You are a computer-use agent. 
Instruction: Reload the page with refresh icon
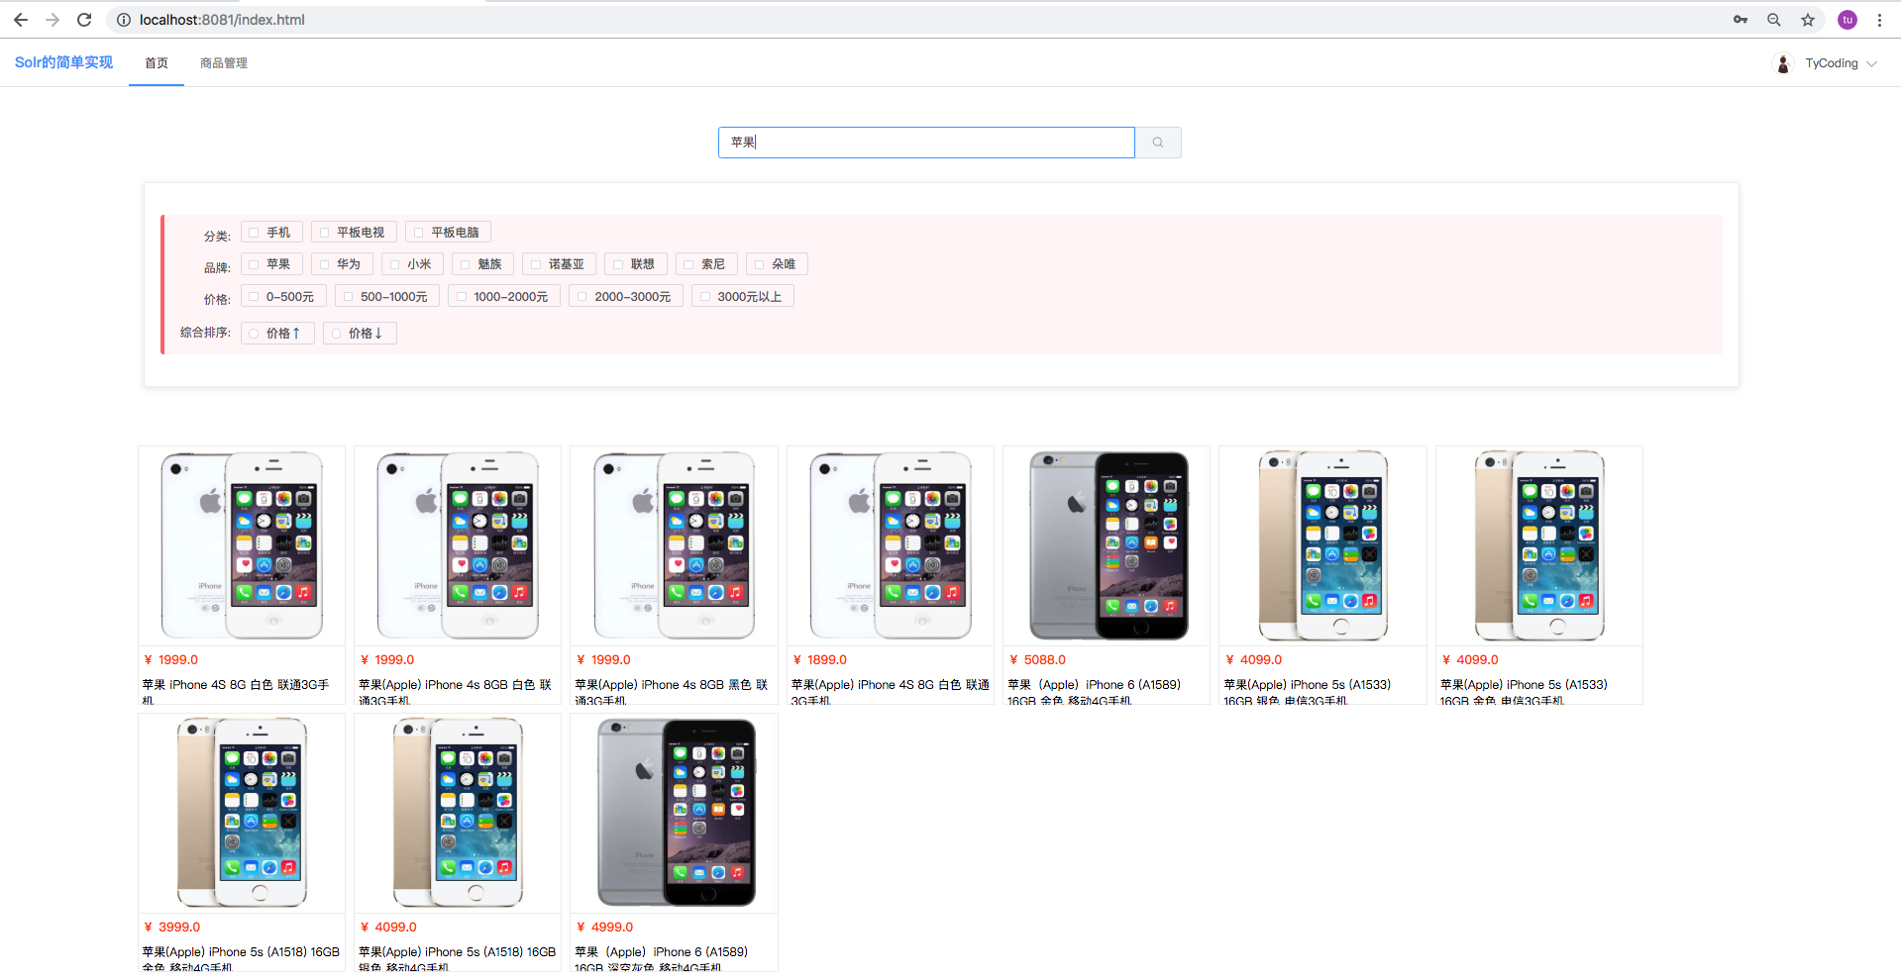(84, 20)
